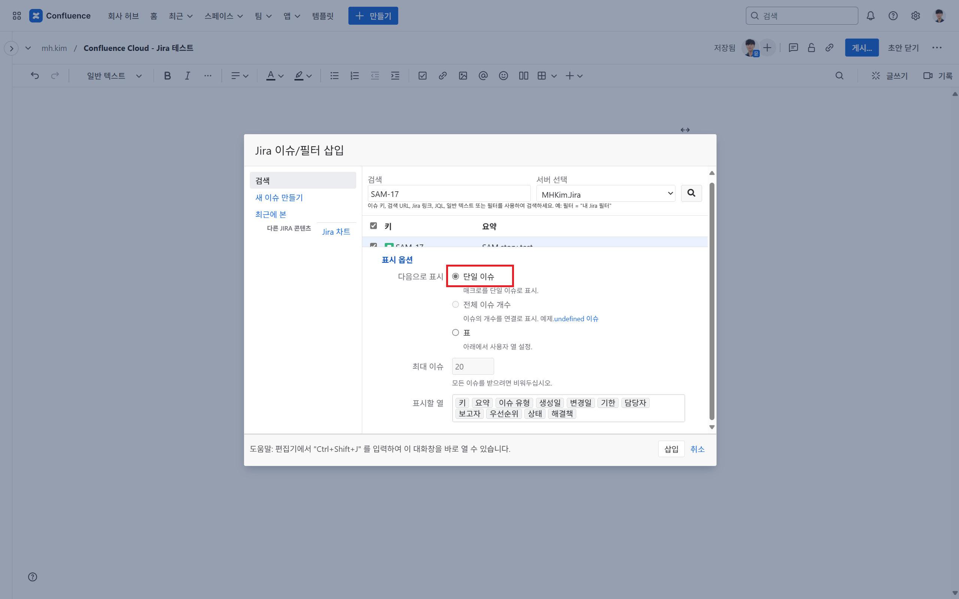Open comments icon in page header

tap(793, 48)
